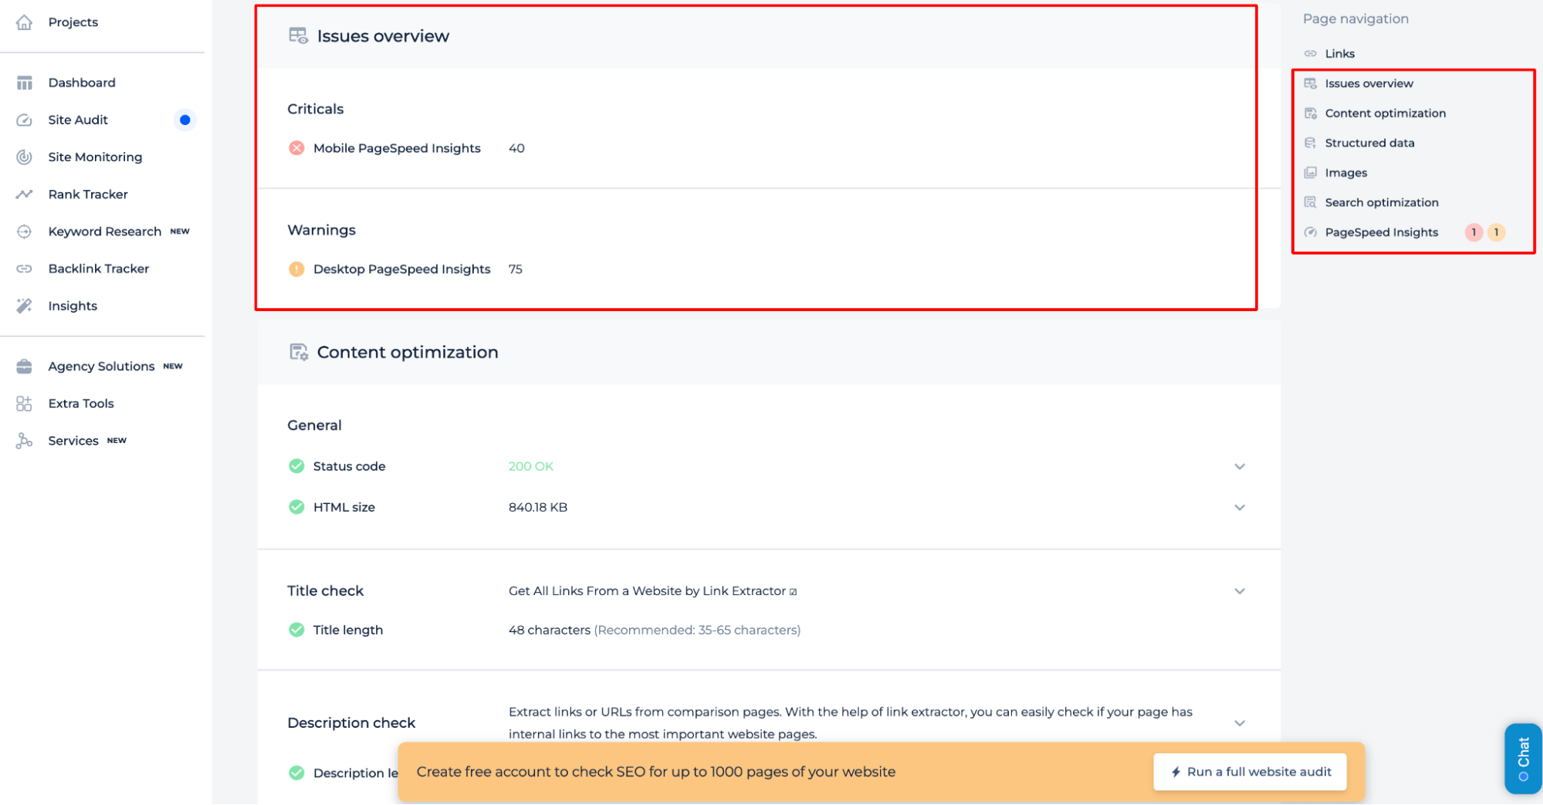This screenshot has width=1543, height=805.
Task: Click the Dashboard grid icon
Action: tap(24, 83)
